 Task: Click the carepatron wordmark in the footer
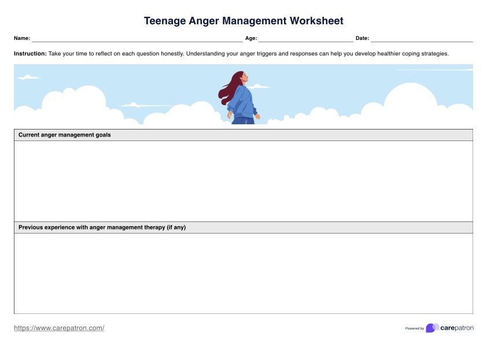(457, 328)
